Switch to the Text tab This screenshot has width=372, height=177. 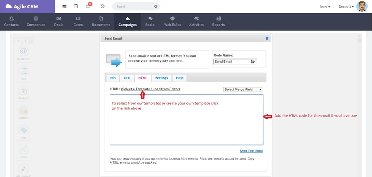click(x=127, y=78)
